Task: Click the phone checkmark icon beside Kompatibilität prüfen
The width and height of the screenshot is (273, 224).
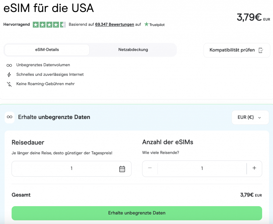Action: [x=261, y=50]
